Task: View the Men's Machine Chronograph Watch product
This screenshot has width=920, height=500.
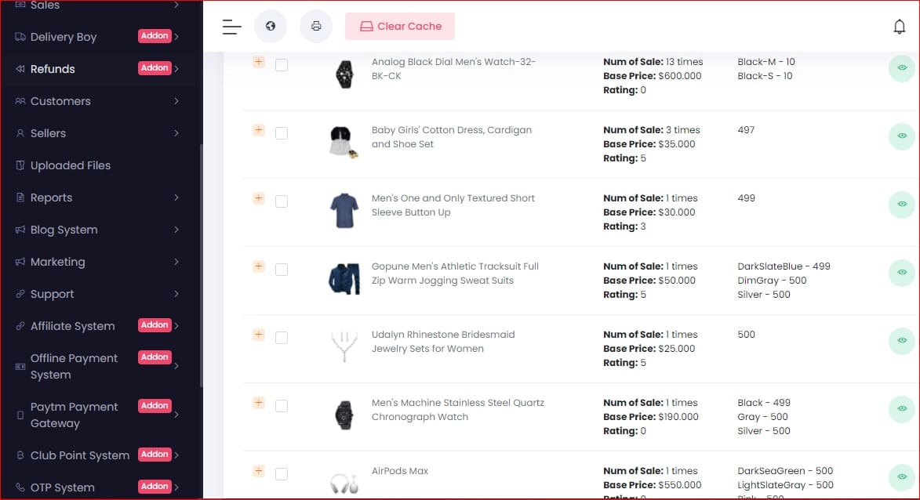Action: [x=902, y=408]
